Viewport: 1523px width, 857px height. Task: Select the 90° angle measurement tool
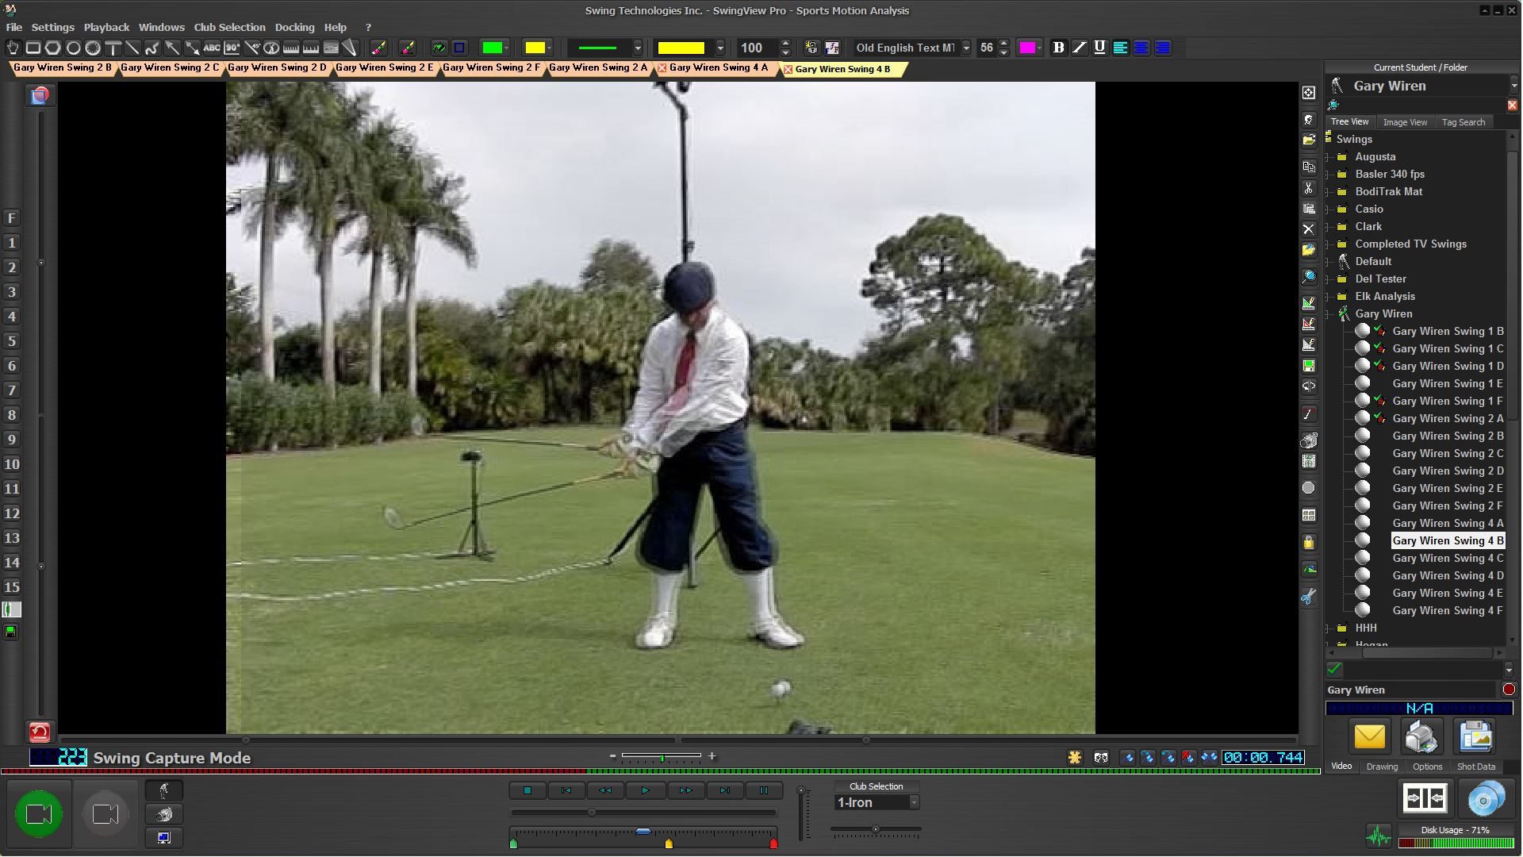(232, 48)
